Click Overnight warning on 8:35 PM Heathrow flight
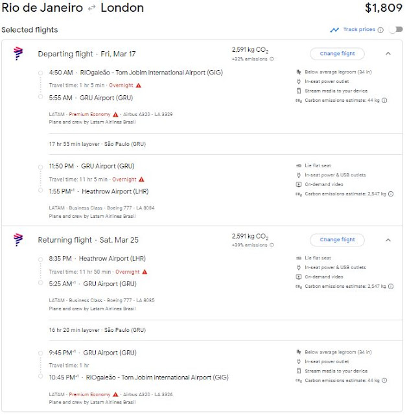This screenshot has width=407, height=415. pos(145,272)
